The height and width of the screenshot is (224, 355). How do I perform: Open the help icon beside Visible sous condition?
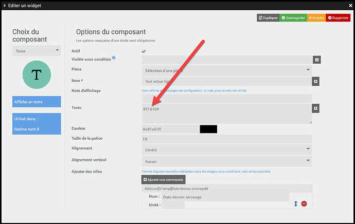tap(114, 58)
